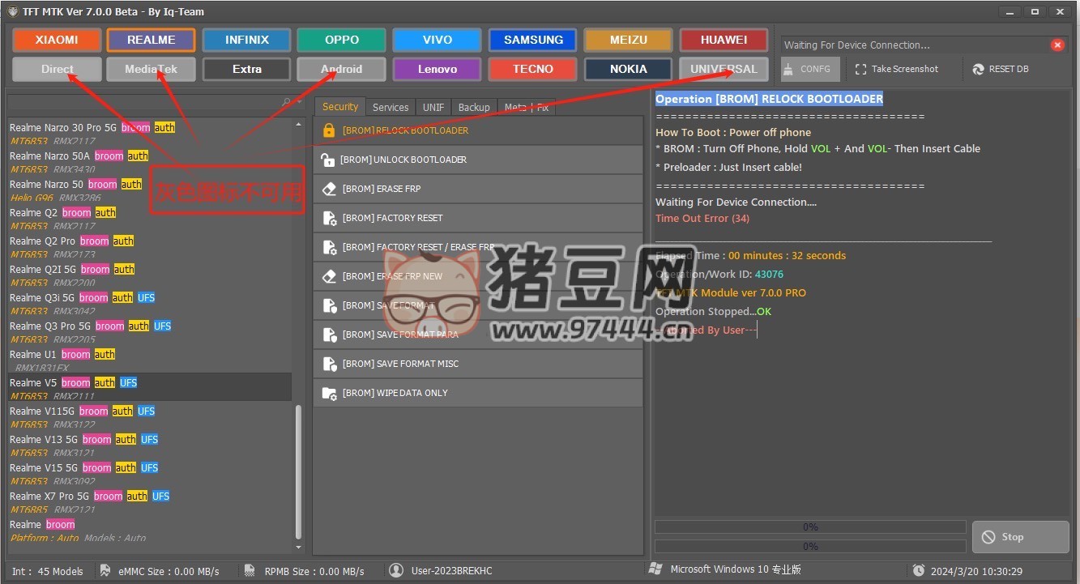1080x584 pixels.
Task: Open the Backup tab
Action: click(473, 107)
